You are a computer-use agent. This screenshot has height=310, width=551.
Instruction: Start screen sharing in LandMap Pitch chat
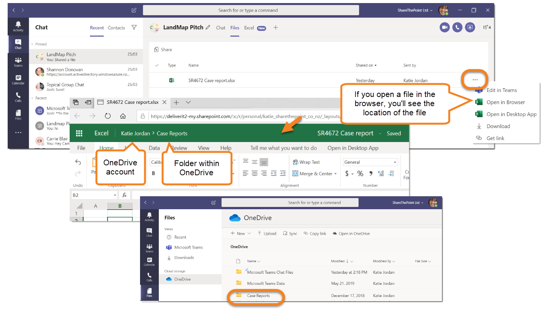[x=470, y=27]
